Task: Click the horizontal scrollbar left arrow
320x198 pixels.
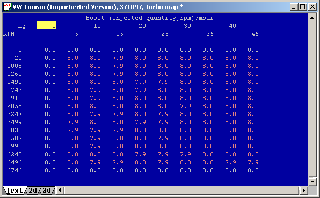Action: tap(60, 191)
